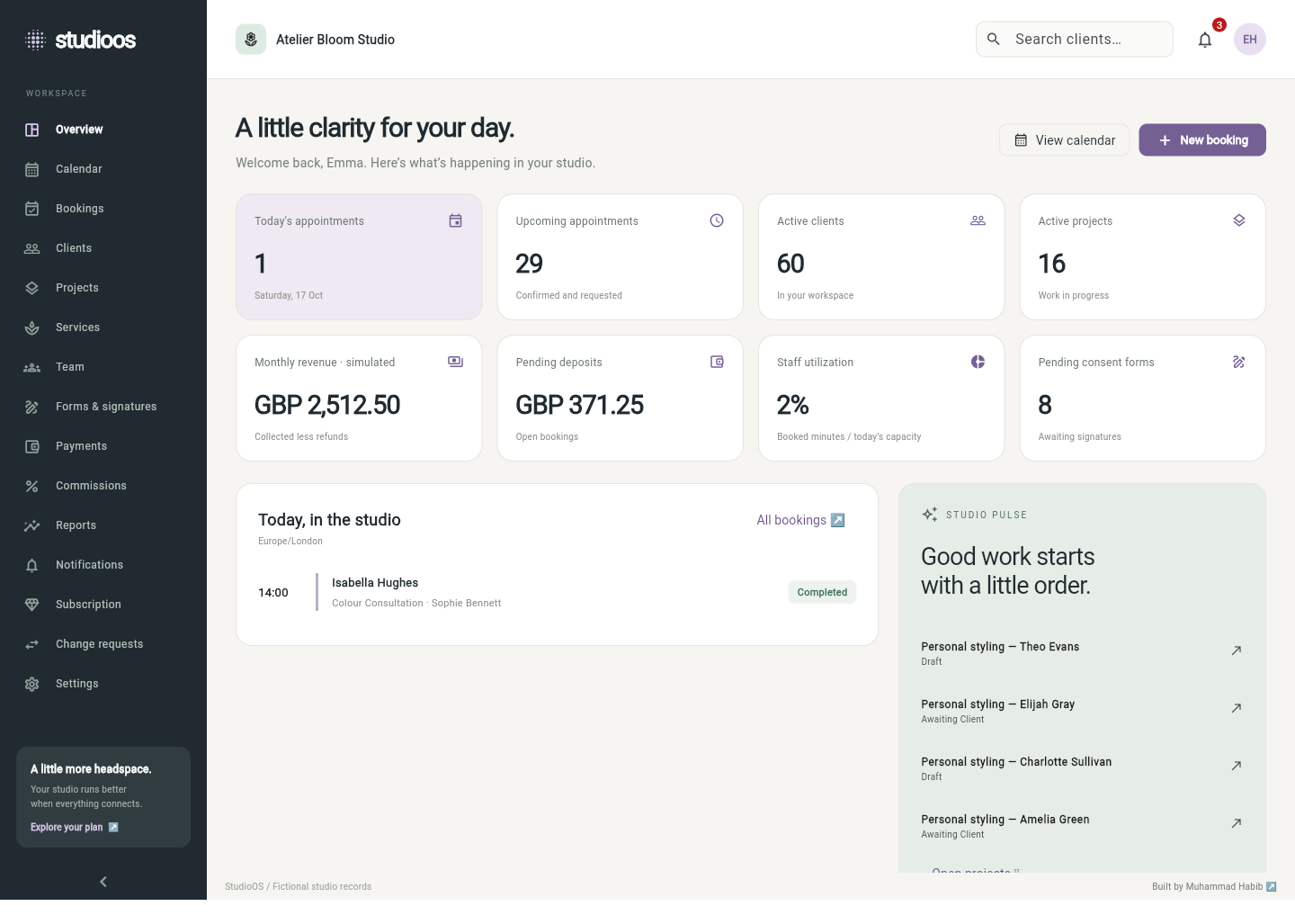Collapse the sidebar with chevron

tap(103, 882)
